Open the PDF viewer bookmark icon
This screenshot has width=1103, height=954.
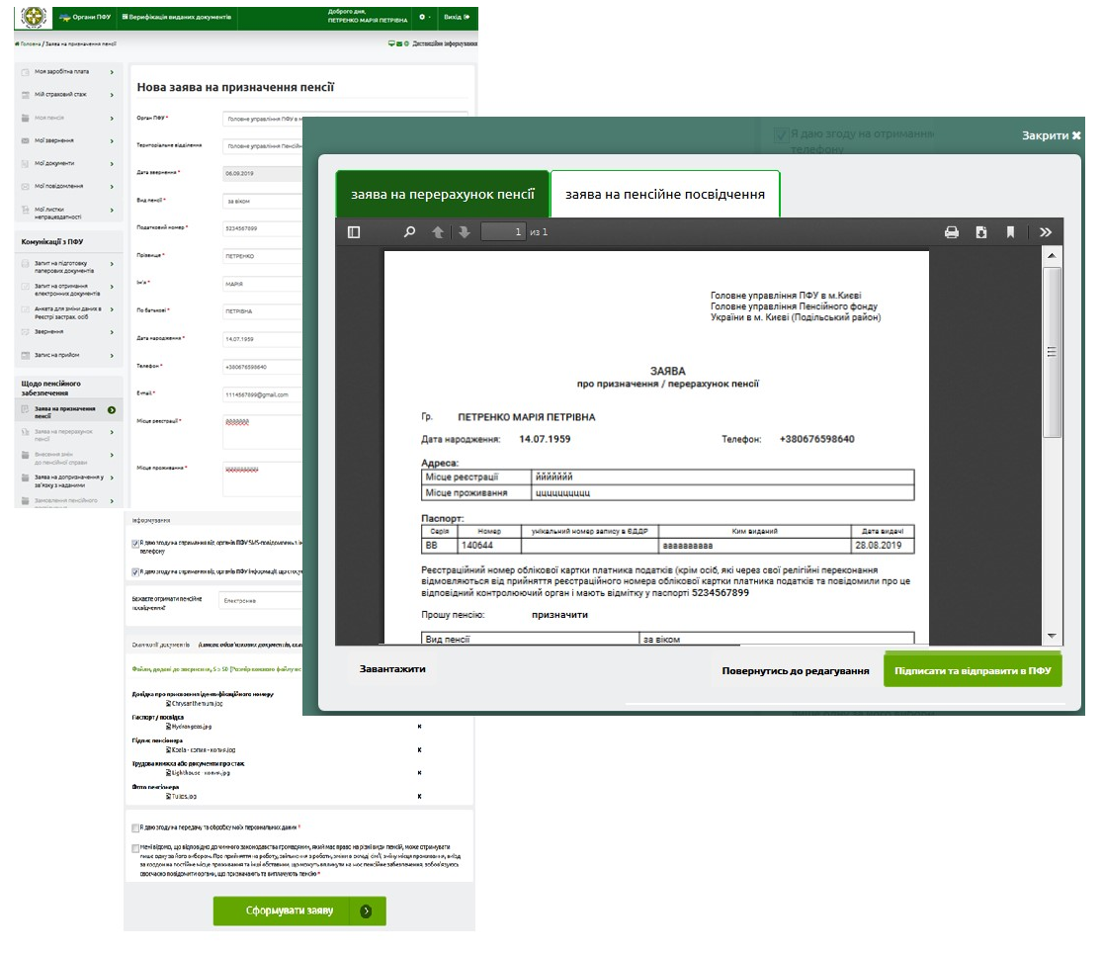point(1010,232)
